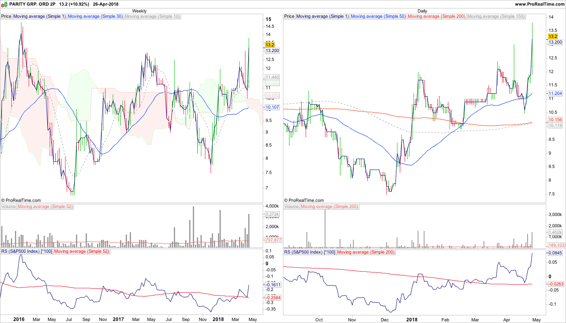
Task: Click 2017 on Weekly time axis
Action: click(118, 319)
